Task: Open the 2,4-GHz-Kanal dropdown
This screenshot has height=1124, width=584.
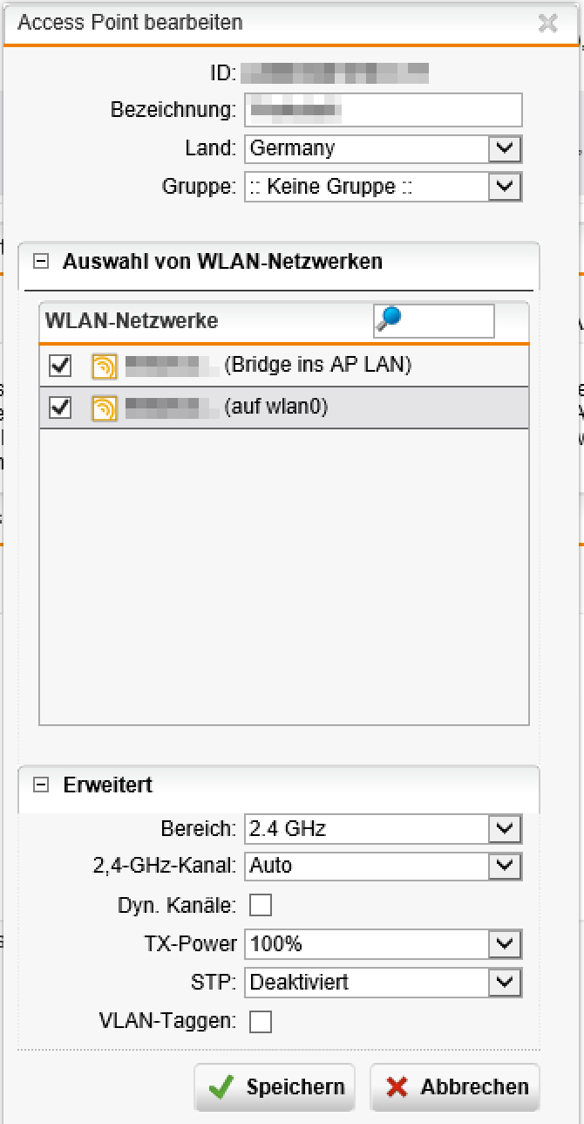Action: (x=505, y=866)
